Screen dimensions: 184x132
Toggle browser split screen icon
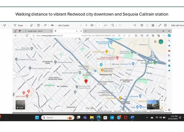142,35
